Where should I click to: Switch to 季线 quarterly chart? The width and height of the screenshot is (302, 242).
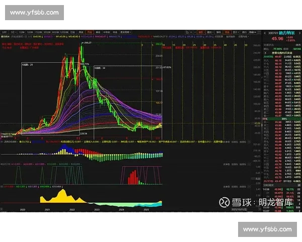(98, 32)
